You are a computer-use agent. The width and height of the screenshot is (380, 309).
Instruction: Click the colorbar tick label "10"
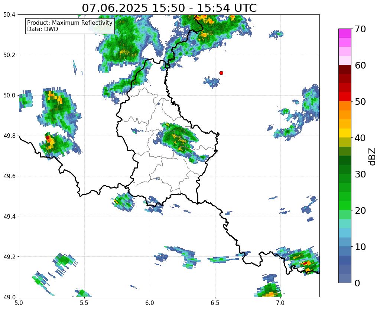pyautogui.click(x=360, y=247)
